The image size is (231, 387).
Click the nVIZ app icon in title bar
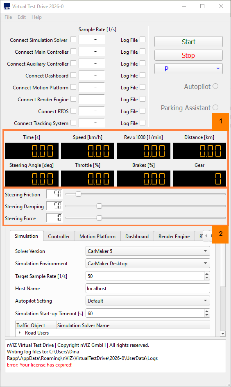point(7,7)
